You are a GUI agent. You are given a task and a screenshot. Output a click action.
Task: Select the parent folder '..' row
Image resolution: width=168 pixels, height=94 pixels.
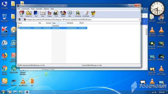coord(52,26)
